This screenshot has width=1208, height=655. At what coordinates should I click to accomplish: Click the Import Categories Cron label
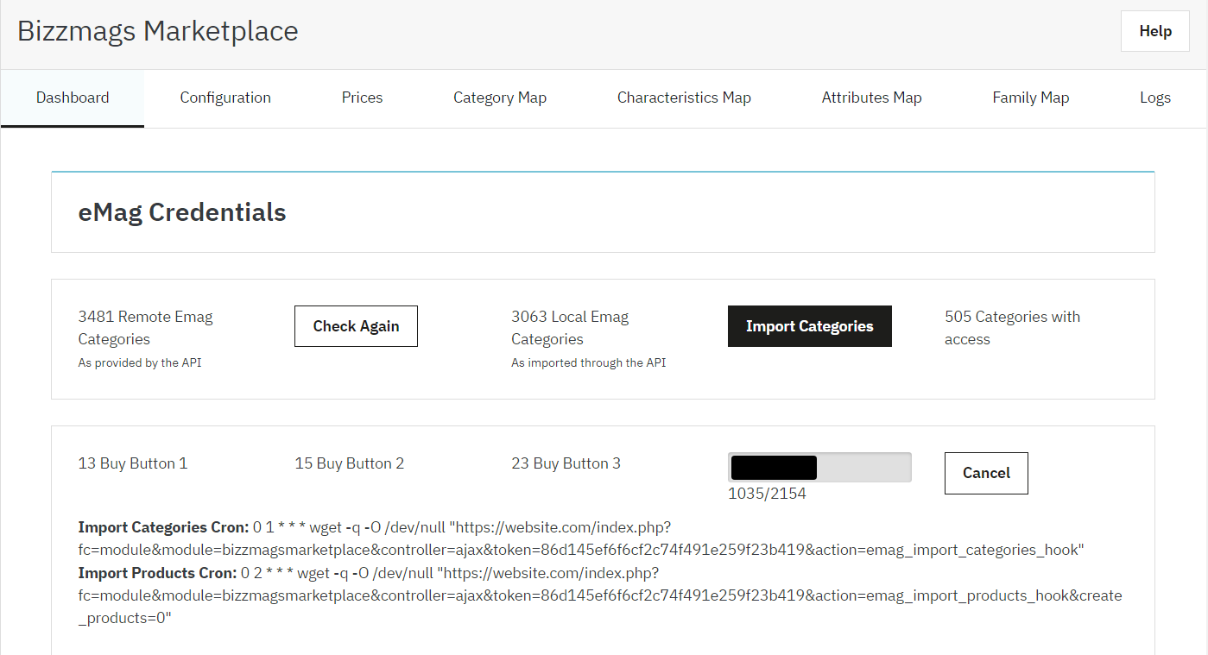tap(163, 526)
